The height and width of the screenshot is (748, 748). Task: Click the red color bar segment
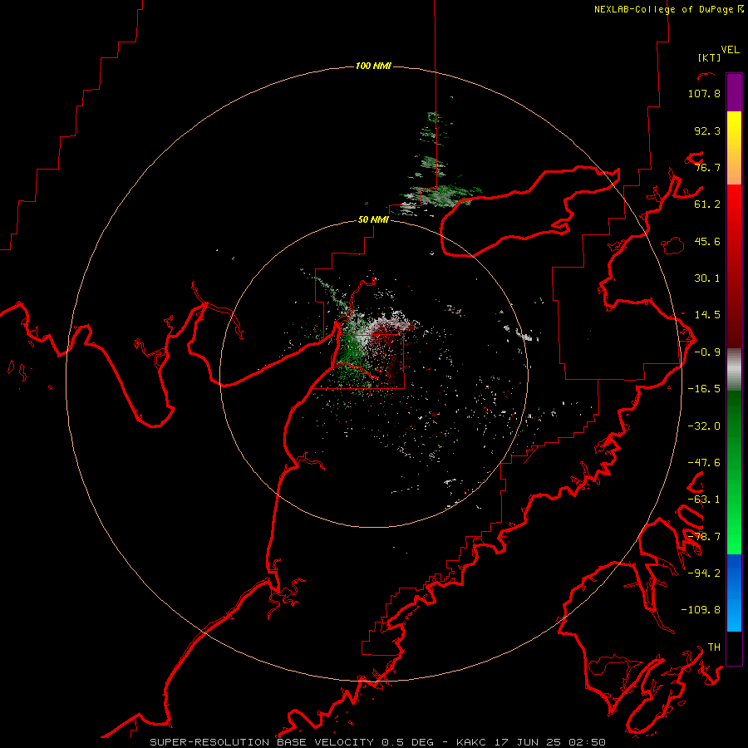(x=734, y=266)
